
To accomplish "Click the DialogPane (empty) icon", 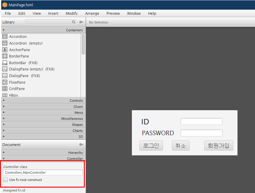I will (x=5, y=69).
